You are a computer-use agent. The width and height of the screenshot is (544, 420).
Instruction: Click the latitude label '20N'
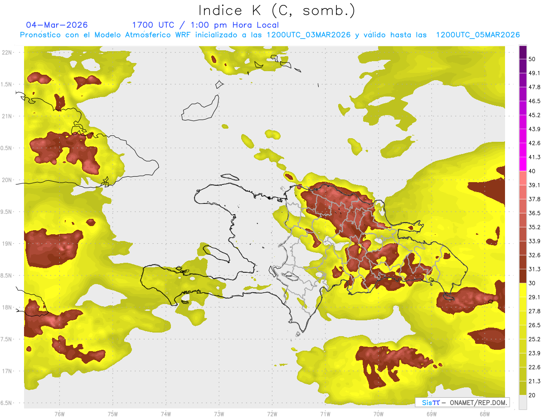click(7, 180)
